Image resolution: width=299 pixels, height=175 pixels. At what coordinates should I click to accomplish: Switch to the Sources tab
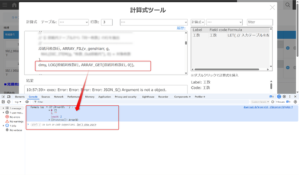pyautogui.click(x=45, y=97)
